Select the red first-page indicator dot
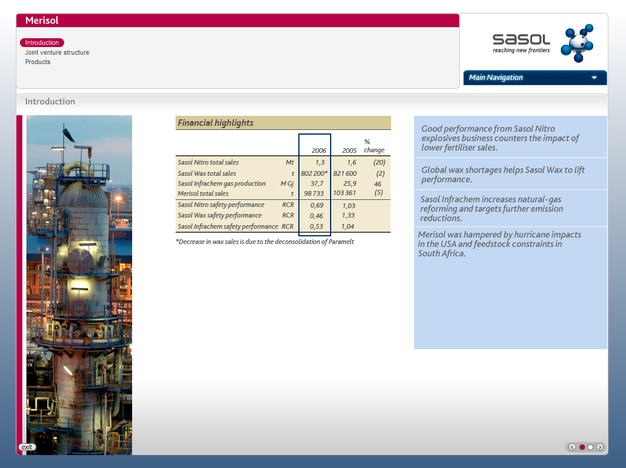 [582, 447]
